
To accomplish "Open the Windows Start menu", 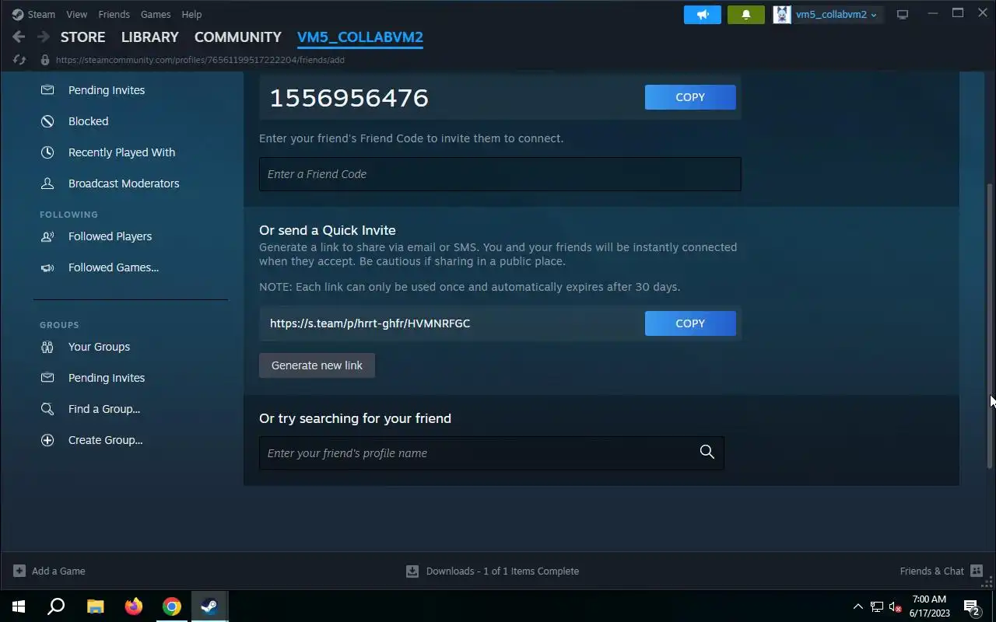I will 19,606.
